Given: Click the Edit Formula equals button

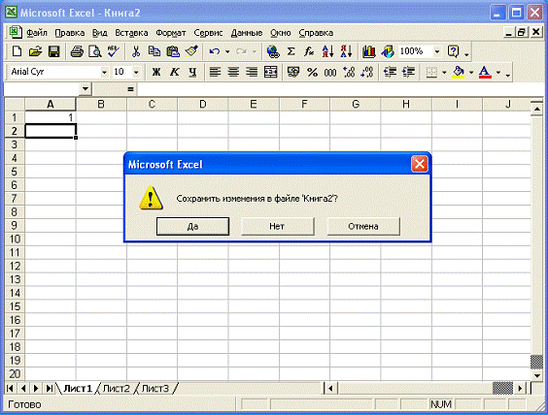Looking at the screenshot, I should pyautogui.click(x=130, y=89).
